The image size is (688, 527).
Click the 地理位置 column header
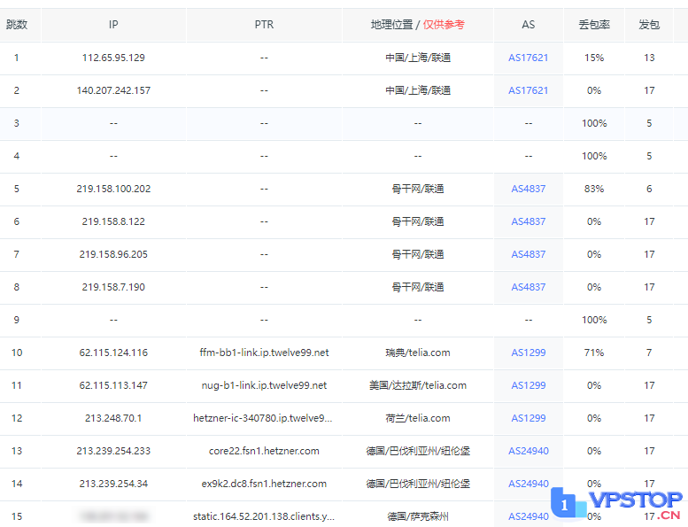pos(417,25)
